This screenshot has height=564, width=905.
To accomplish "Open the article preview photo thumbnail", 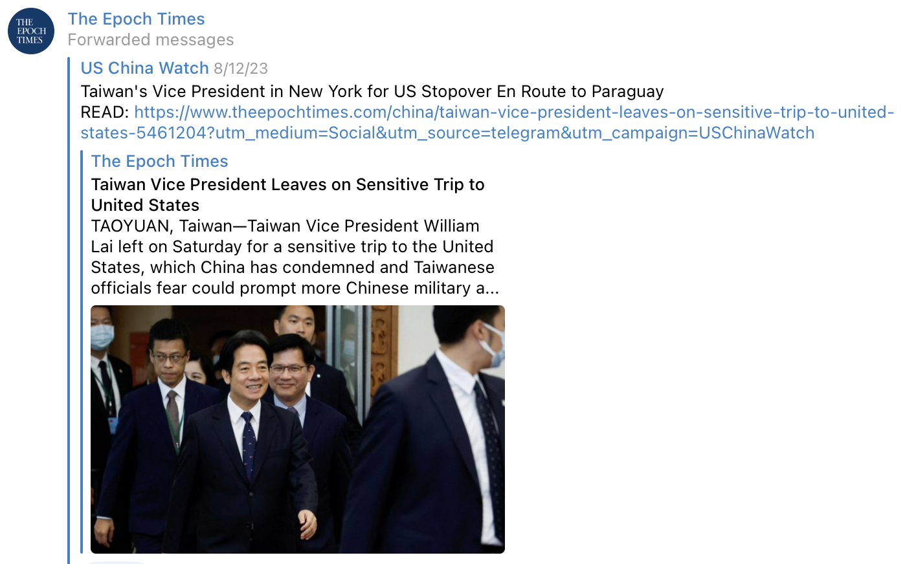I will tap(298, 429).
